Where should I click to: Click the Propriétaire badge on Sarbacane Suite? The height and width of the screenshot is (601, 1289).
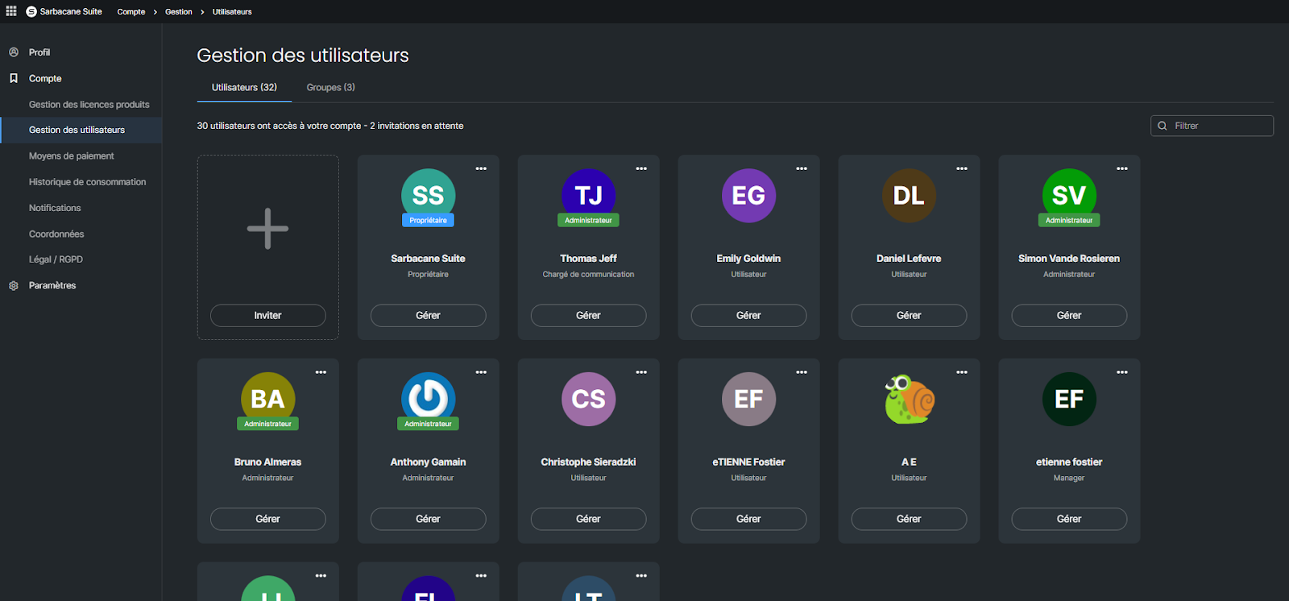point(428,220)
